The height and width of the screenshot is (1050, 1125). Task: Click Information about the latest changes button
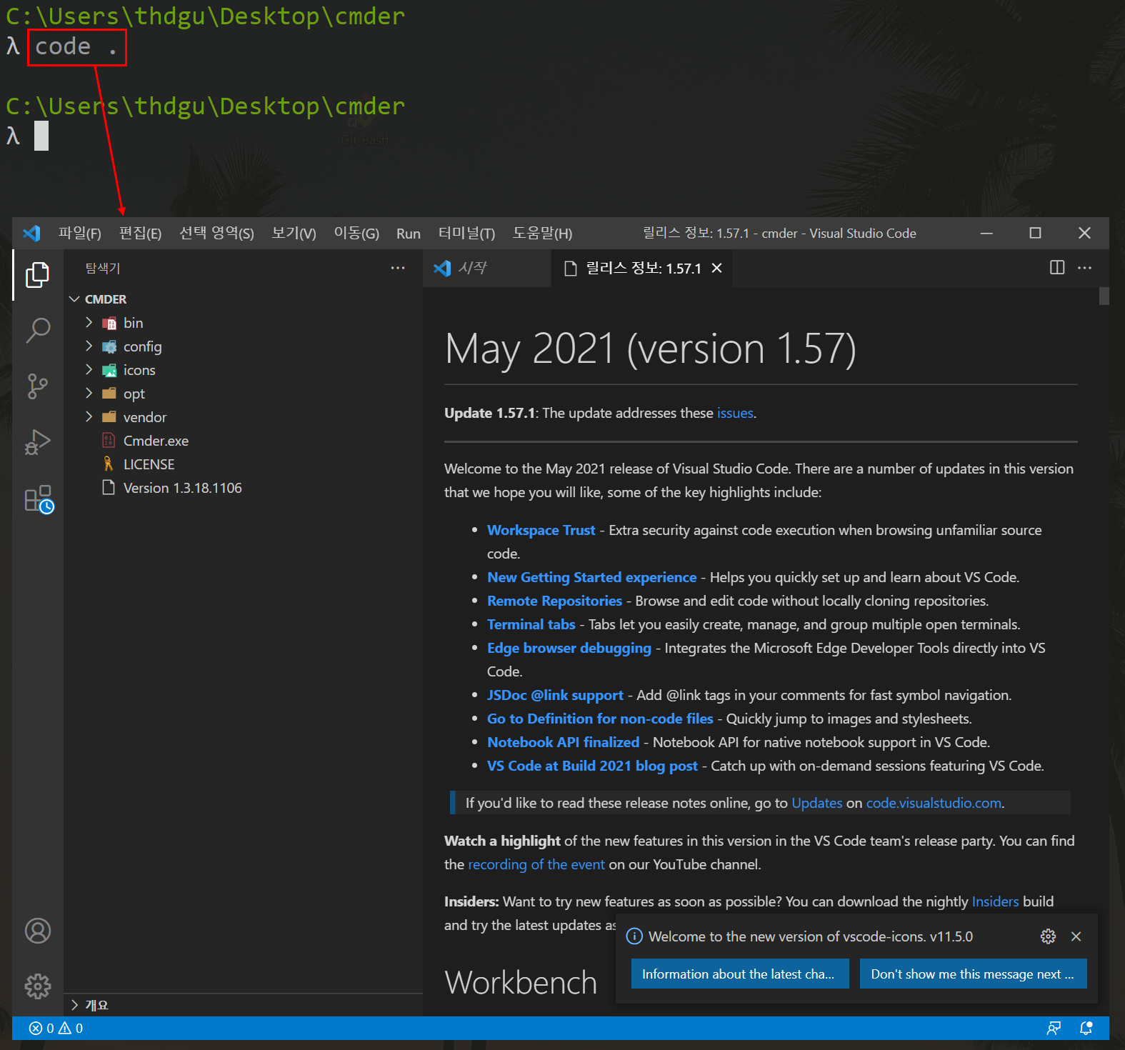coord(740,974)
